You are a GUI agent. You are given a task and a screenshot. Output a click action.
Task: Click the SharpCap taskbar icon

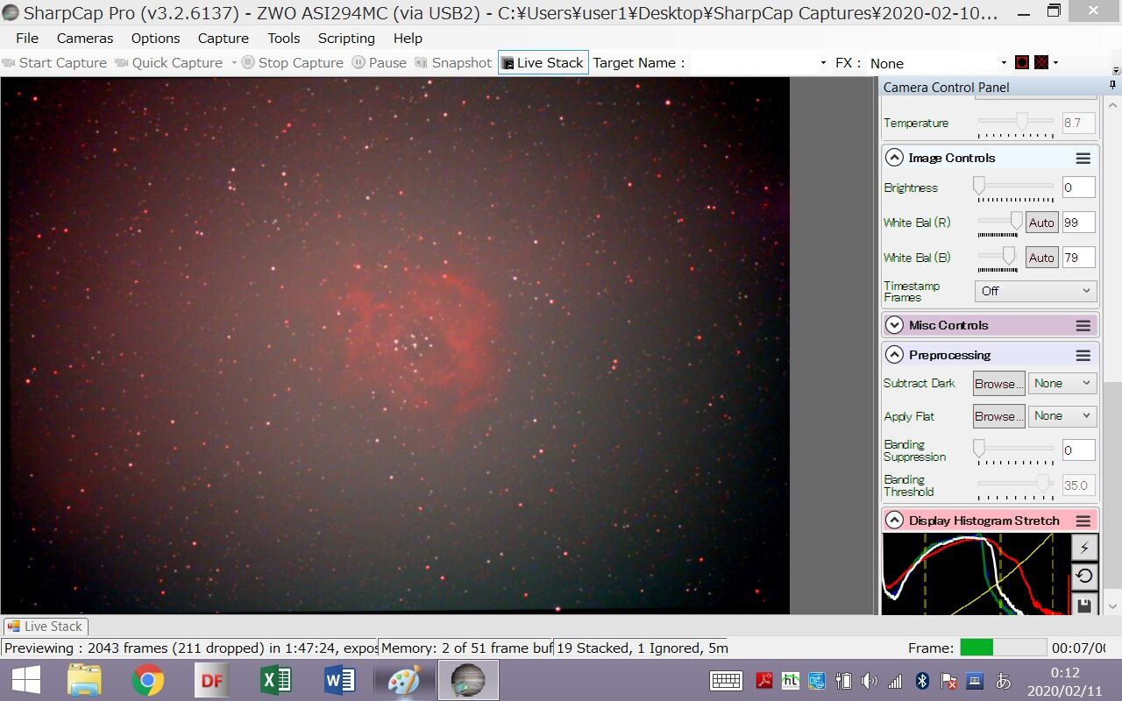point(468,680)
